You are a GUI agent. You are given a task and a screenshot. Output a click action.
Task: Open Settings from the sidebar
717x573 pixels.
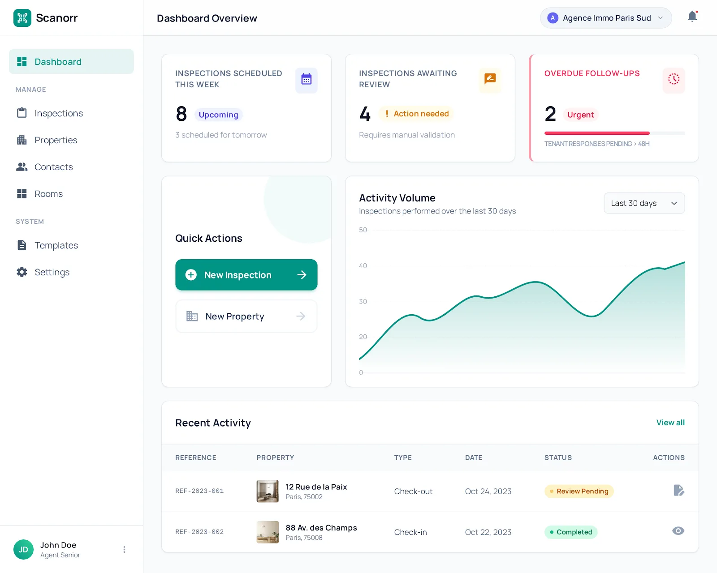52,272
